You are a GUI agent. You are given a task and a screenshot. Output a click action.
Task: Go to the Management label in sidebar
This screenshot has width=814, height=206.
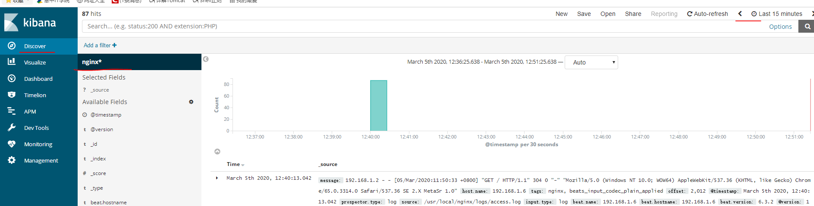click(41, 160)
